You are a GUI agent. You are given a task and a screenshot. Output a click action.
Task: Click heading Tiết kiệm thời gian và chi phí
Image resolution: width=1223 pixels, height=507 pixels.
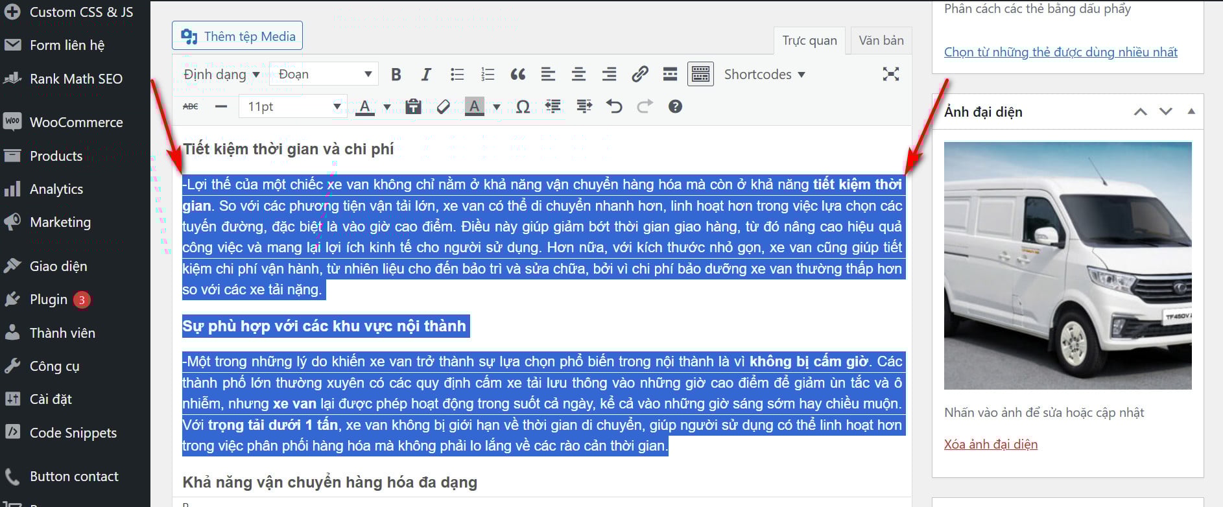(x=289, y=149)
